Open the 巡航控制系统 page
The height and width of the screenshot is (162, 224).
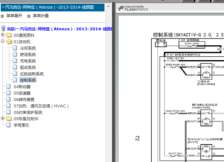click(32, 74)
